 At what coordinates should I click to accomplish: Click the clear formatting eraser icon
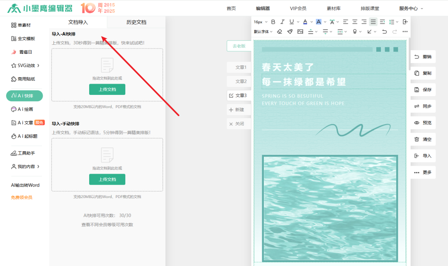[280, 31]
